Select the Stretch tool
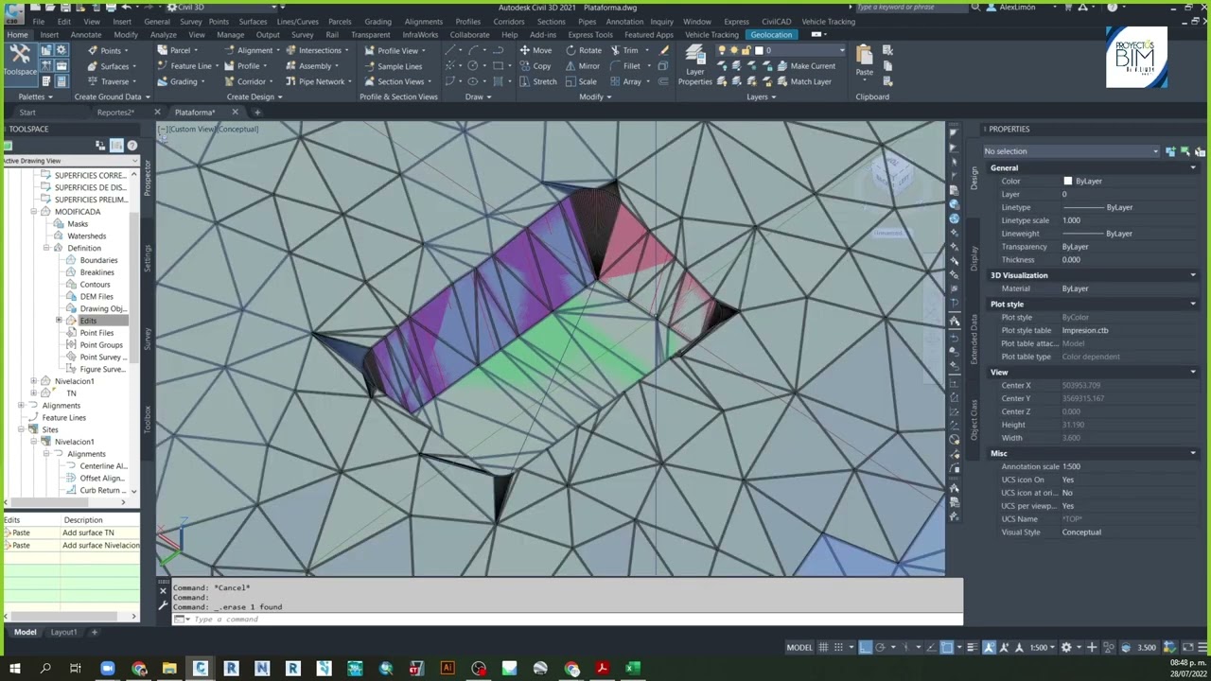This screenshot has width=1211, height=681. coord(537,81)
